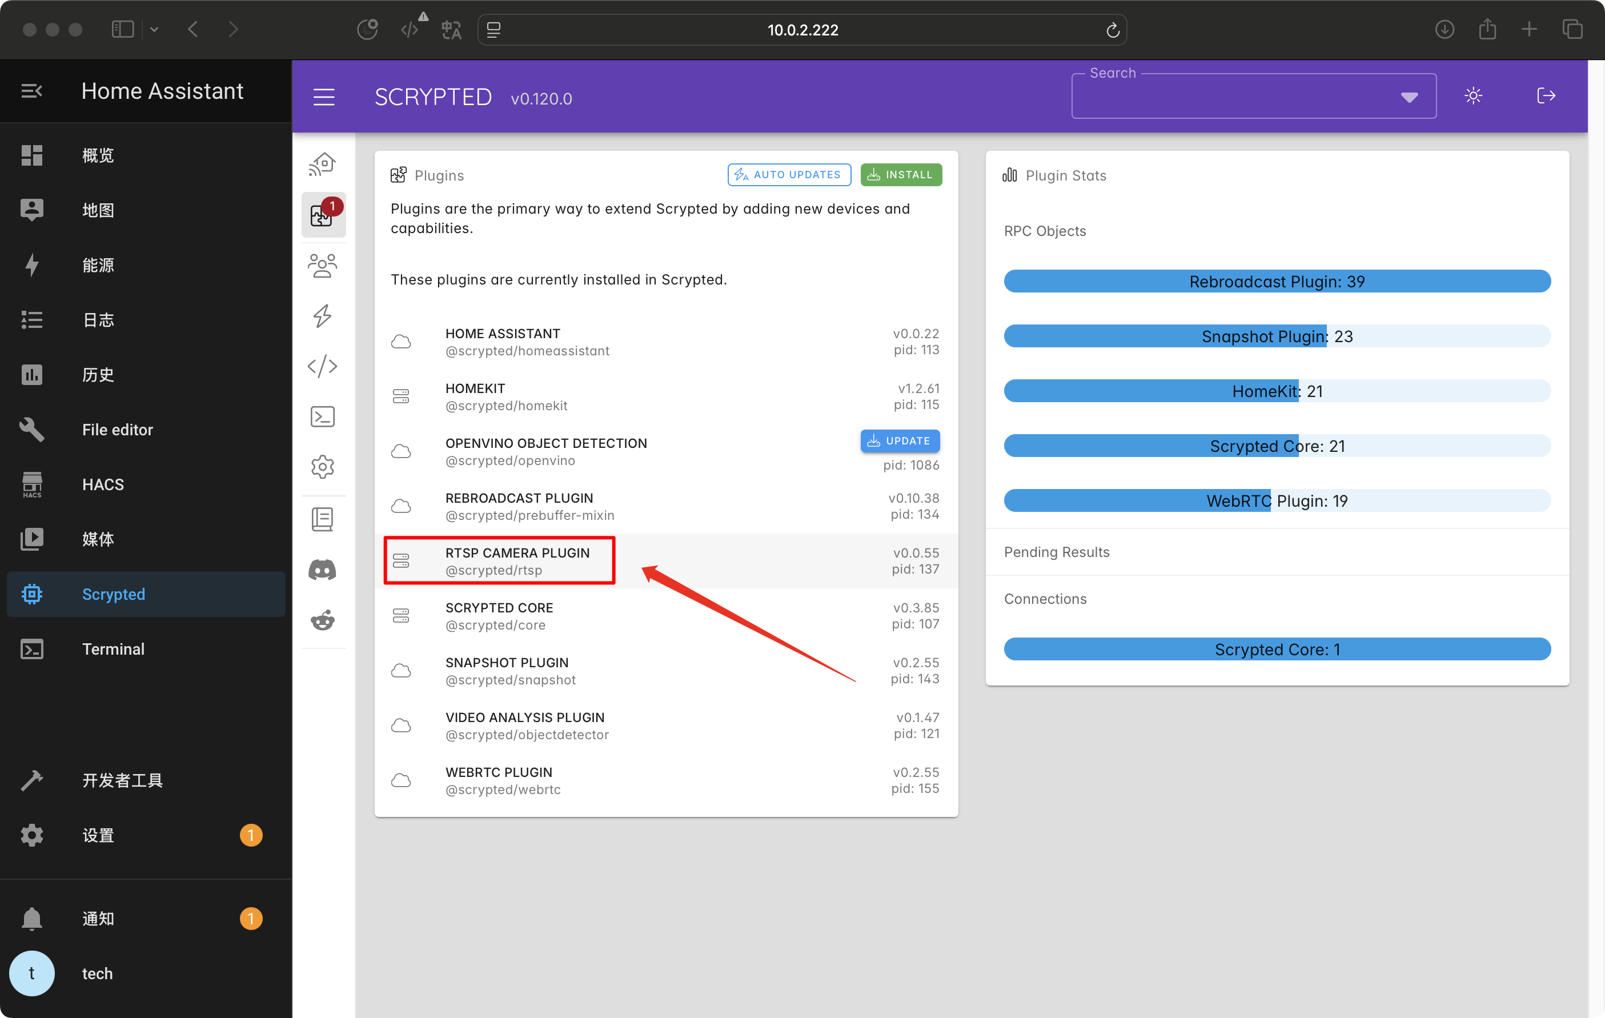Open 日志 in Home Assistant sidebar
Viewport: 1605px width, 1018px height.
(146, 319)
